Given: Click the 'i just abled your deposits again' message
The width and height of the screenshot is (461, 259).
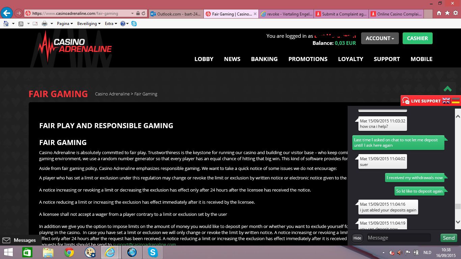Looking at the screenshot, I should tap(388, 207).
